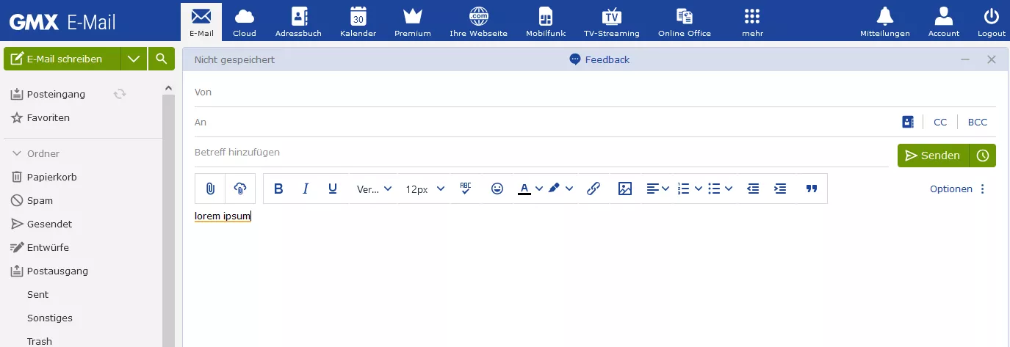Switch to the Kalender tab
The image size is (1010, 347).
[358, 21]
